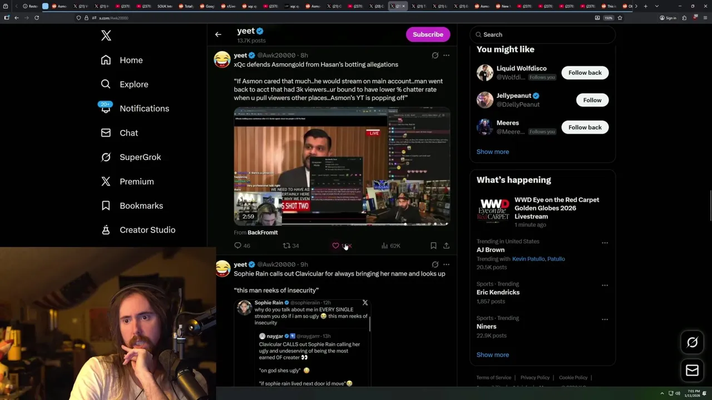712x400 pixels.
Task: Open Bookmarks in the sidebar
Action: 132,206
